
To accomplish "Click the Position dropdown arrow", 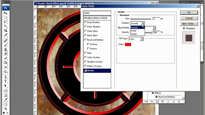I will click(x=143, y=23).
